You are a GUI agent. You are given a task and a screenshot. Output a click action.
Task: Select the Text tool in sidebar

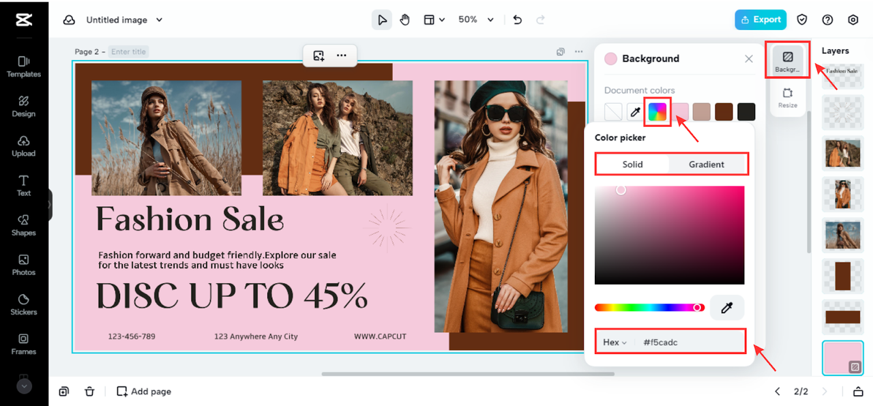tap(24, 186)
